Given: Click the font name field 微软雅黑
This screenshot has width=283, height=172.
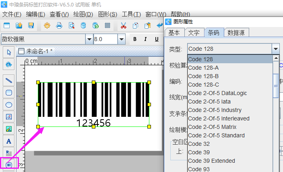Looking at the screenshot, I should (43, 39).
